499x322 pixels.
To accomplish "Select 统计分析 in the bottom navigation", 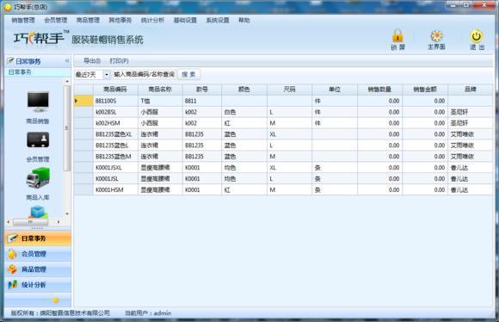I will click(38, 284).
